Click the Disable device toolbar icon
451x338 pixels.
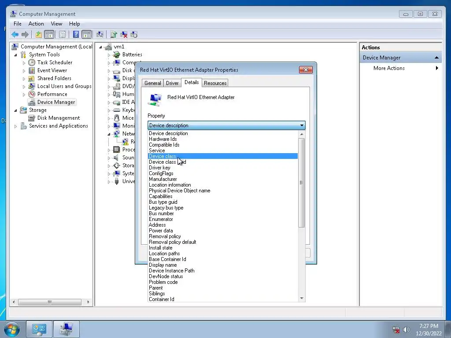(134, 35)
